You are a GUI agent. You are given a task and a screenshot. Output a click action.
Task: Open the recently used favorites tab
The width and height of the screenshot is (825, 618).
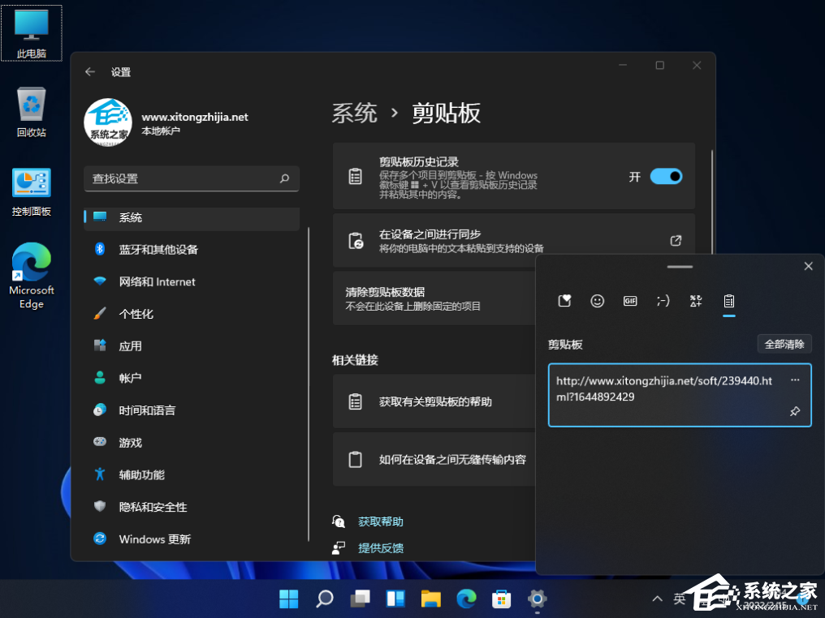pos(564,301)
